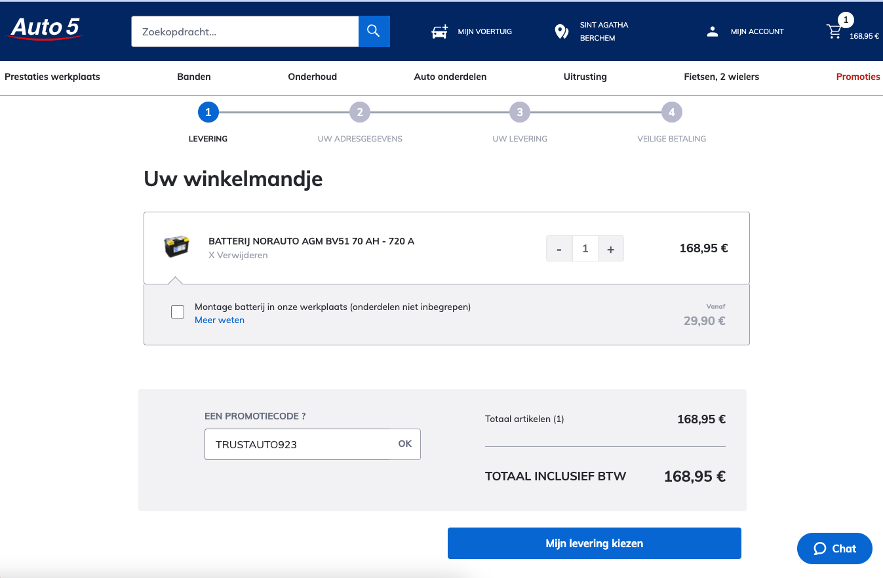This screenshot has height=578, width=883.
Task: Click the promo code input field
Action: pyautogui.click(x=298, y=444)
